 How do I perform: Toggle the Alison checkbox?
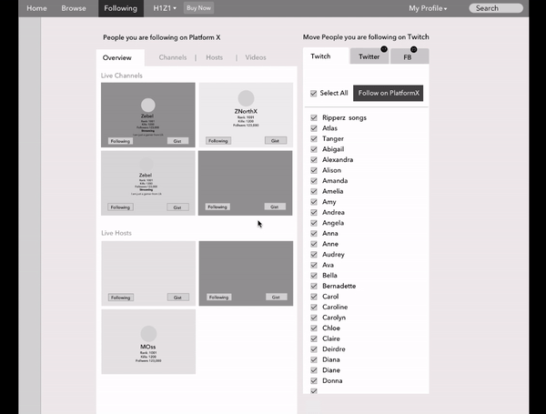tap(314, 170)
